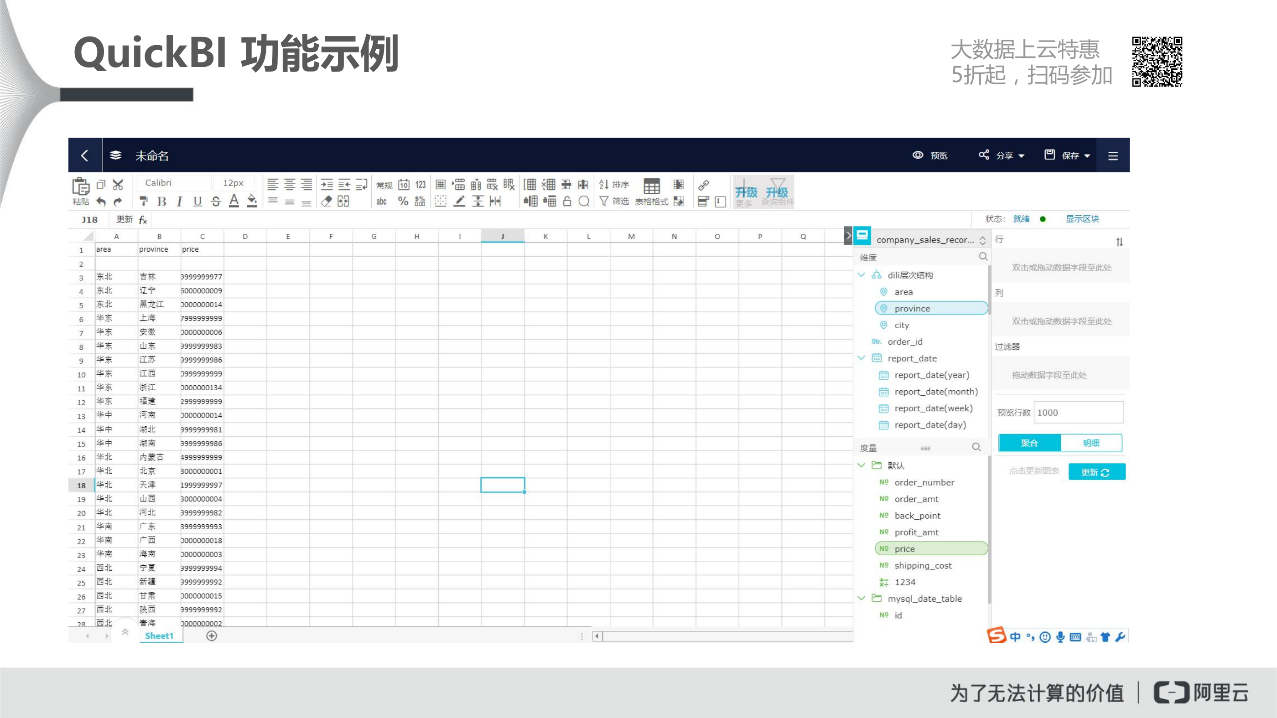Click the hyperlink chain icon

click(703, 186)
